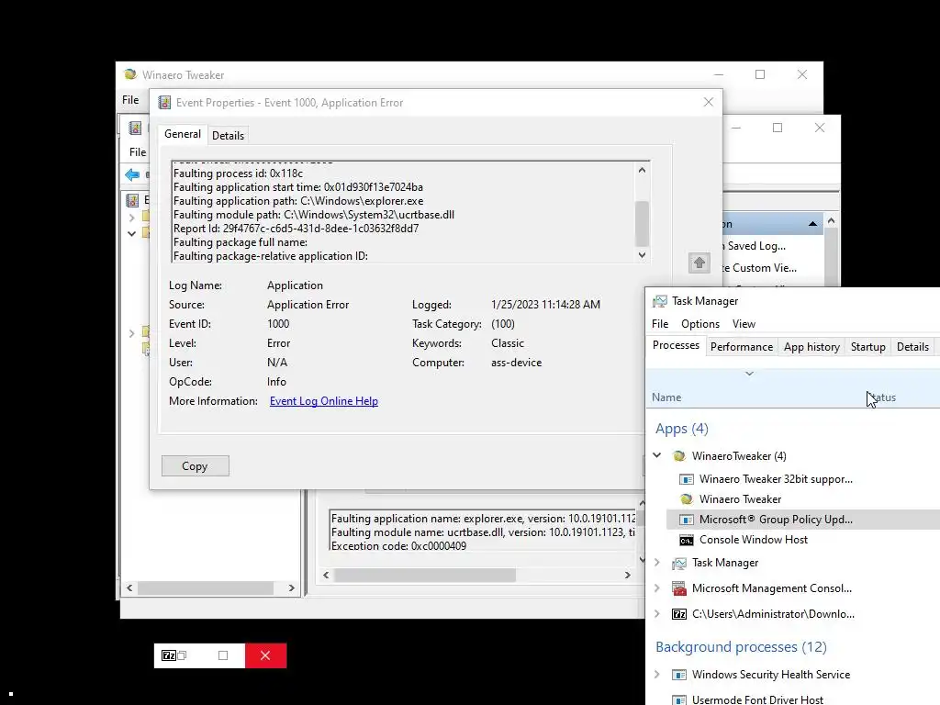Sort processes by Name column
The height and width of the screenshot is (705, 940).
click(x=666, y=397)
